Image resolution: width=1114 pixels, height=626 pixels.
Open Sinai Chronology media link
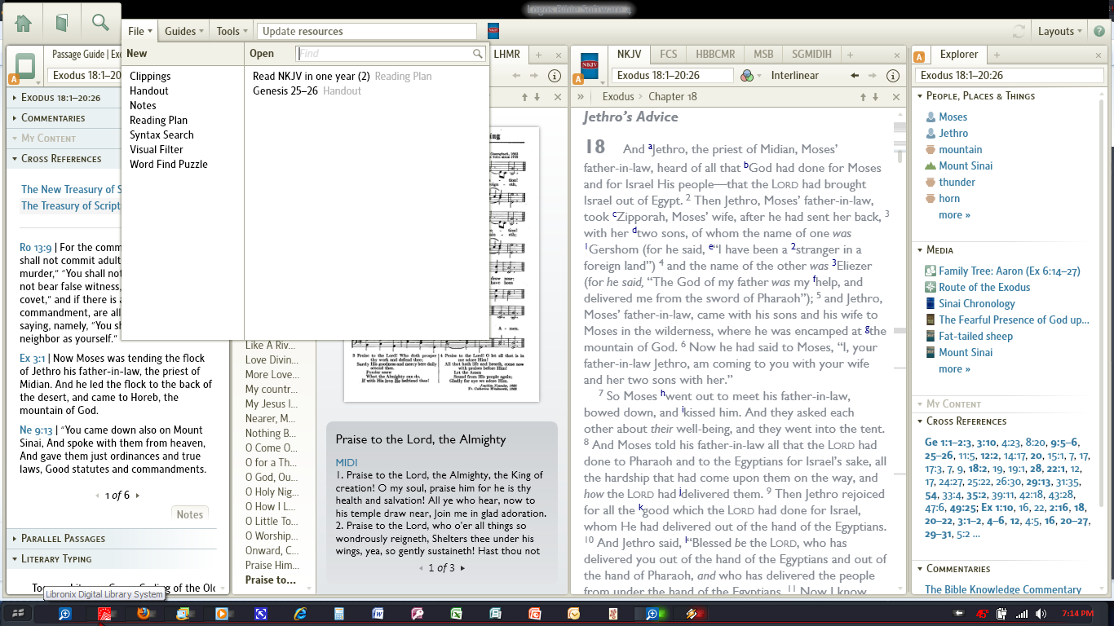[x=977, y=303]
